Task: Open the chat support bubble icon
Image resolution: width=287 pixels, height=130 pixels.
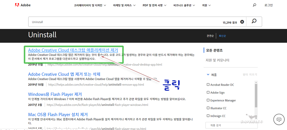Action: pos(279,120)
